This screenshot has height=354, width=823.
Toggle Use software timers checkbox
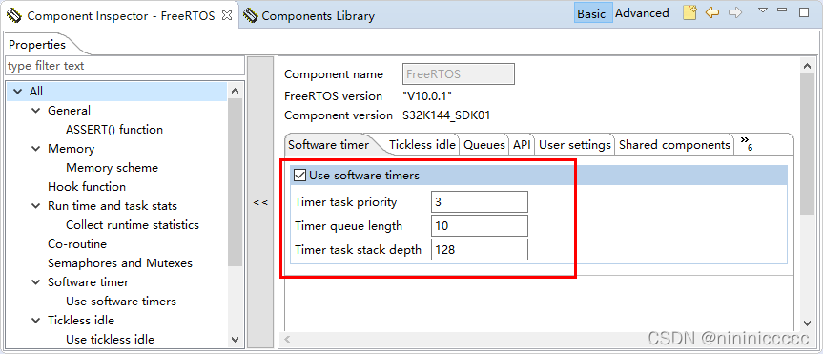pos(299,176)
